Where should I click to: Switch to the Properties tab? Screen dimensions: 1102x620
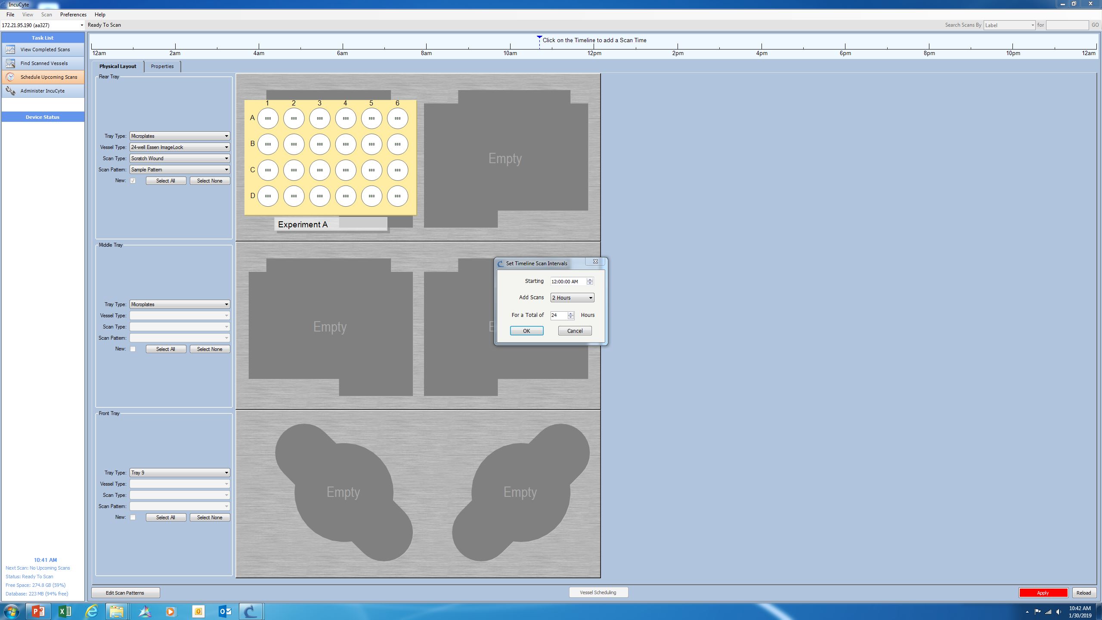click(162, 66)
